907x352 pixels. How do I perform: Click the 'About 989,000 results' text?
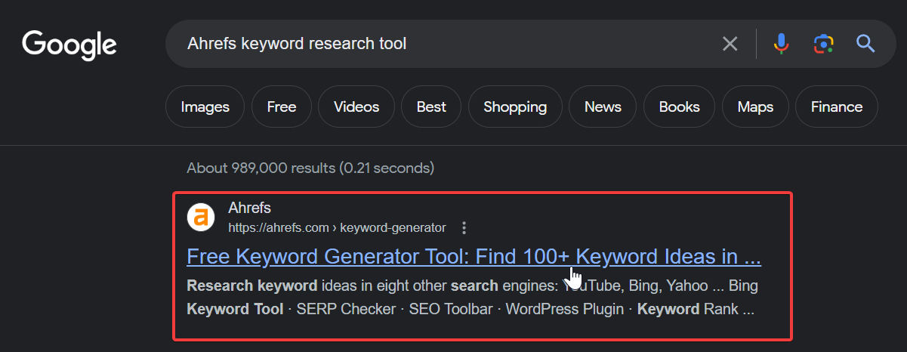click(x=310, y=167)
